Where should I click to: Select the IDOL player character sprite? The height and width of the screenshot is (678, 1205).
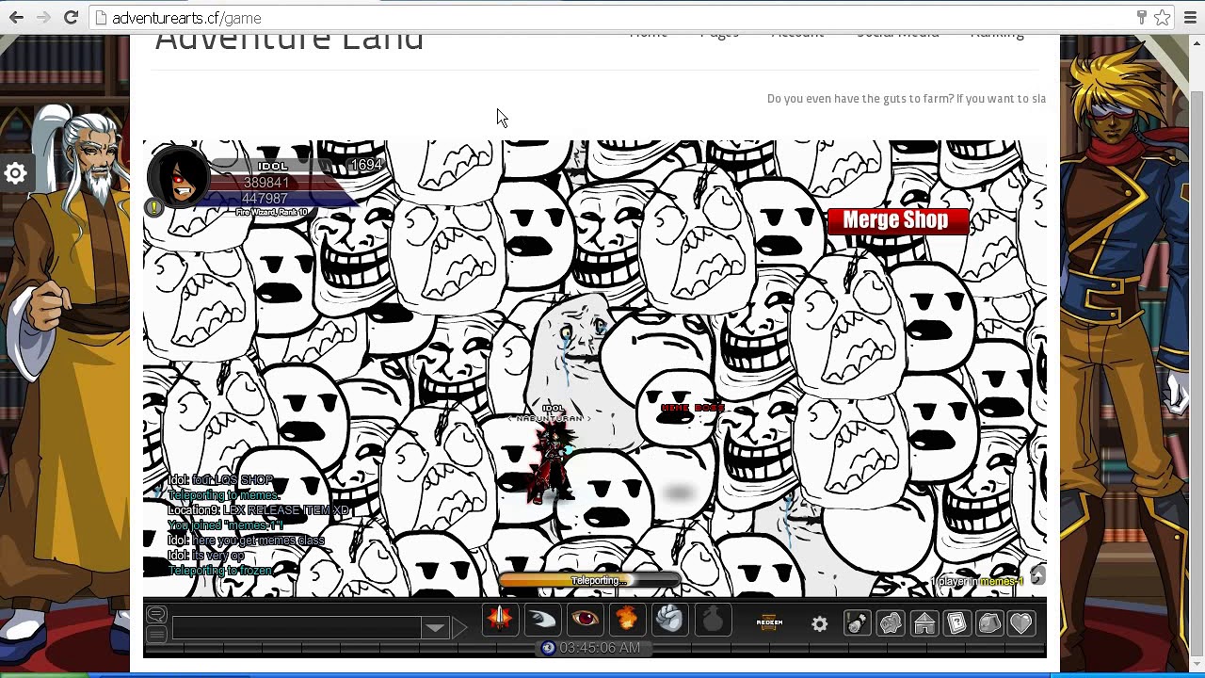[554, 462]
